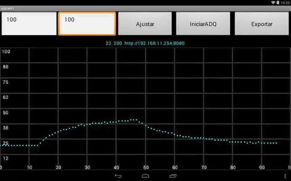
Task: Tap the Android back navigation icon
Action: 118,176
